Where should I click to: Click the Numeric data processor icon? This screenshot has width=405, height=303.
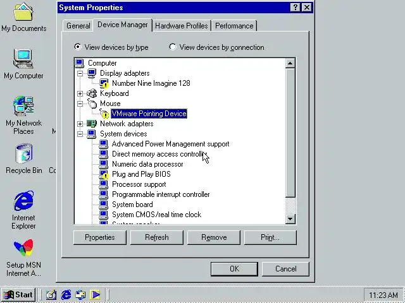click(x=103, y=164)
